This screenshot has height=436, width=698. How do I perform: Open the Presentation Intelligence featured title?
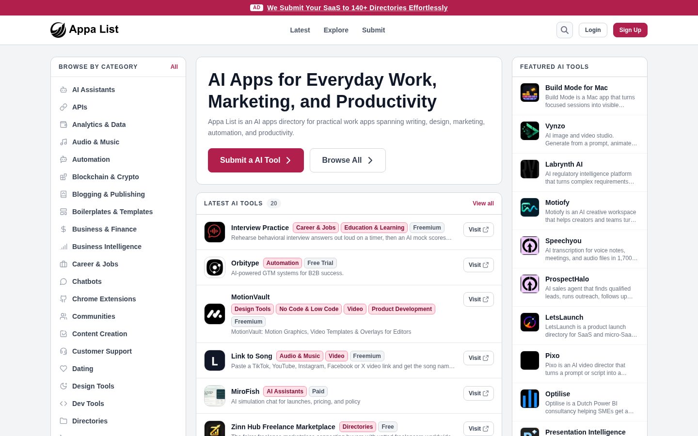(x=586, y=432)
